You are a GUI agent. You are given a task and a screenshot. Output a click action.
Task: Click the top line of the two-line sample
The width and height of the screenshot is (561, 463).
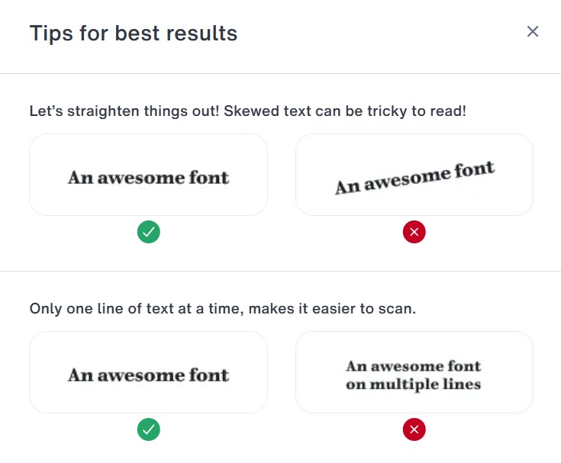[x=413, y=366]
